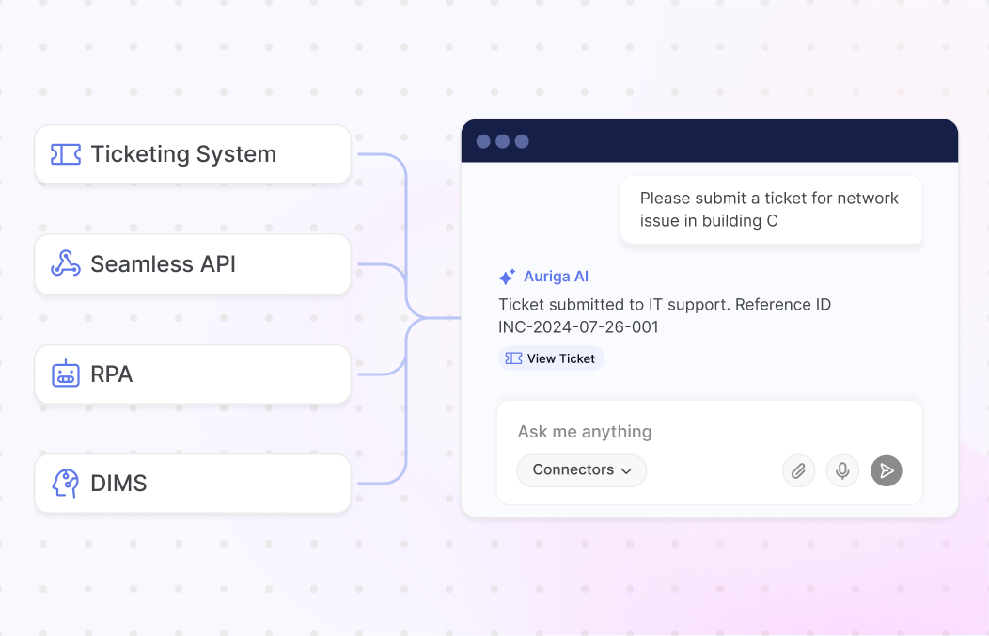Screen dimensions: 989x636
Task: Open the View Ticket link
Action: click(x=551, y=358)
